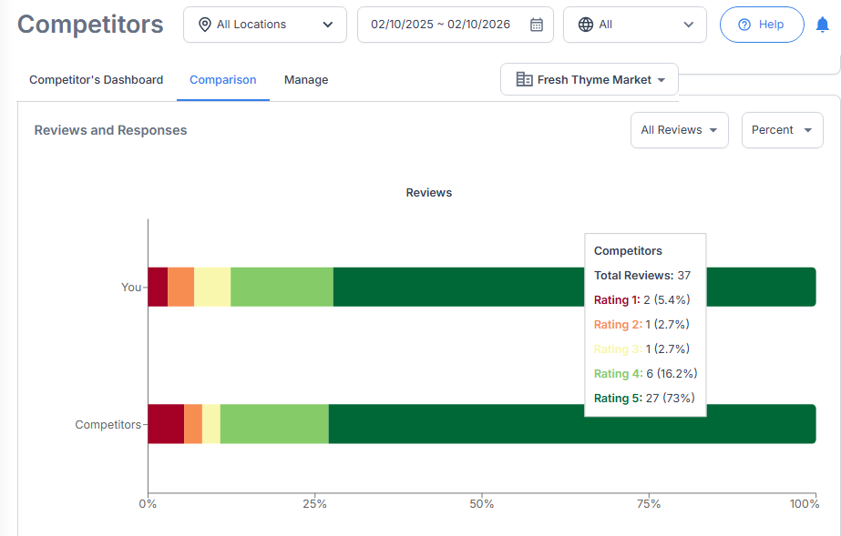Click the 'Reviews' chart title
Viewport: 841px width, 536px height.
pos(429,193)
